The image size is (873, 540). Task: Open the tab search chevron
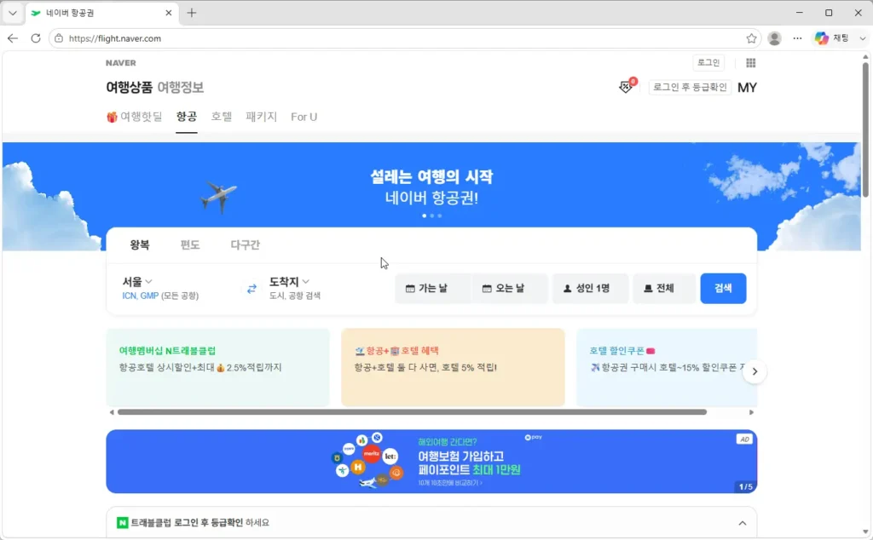(12, 13)
